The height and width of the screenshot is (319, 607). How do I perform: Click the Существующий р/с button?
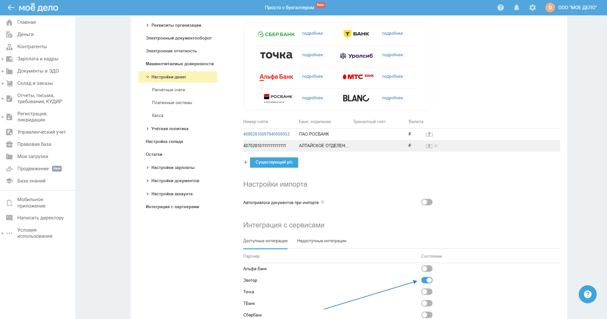click(x=274, y=163)
